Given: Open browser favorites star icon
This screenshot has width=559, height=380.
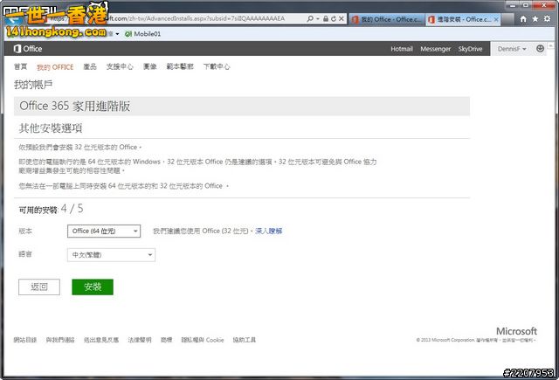Looking at the screenshot, I should pyautogui.click(x=535, y=17).
